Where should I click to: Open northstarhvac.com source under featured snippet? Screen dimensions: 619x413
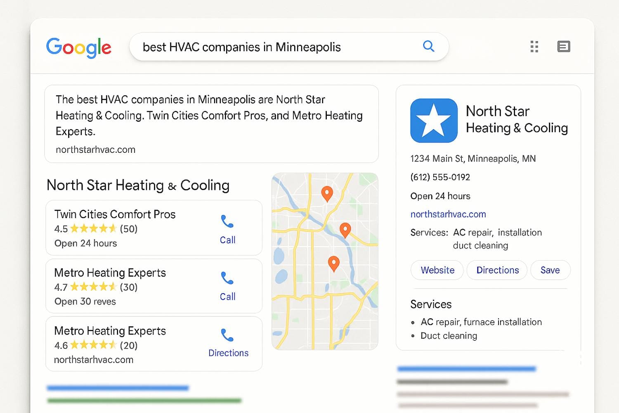(95, 150)
